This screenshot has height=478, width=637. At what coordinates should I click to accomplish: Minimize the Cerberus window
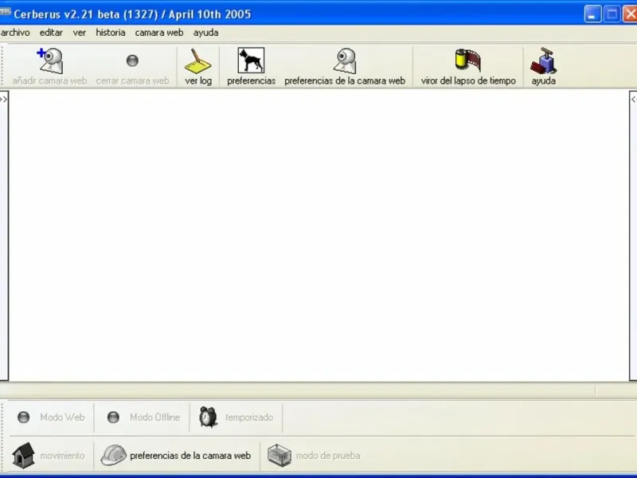[x=592, y=14]
